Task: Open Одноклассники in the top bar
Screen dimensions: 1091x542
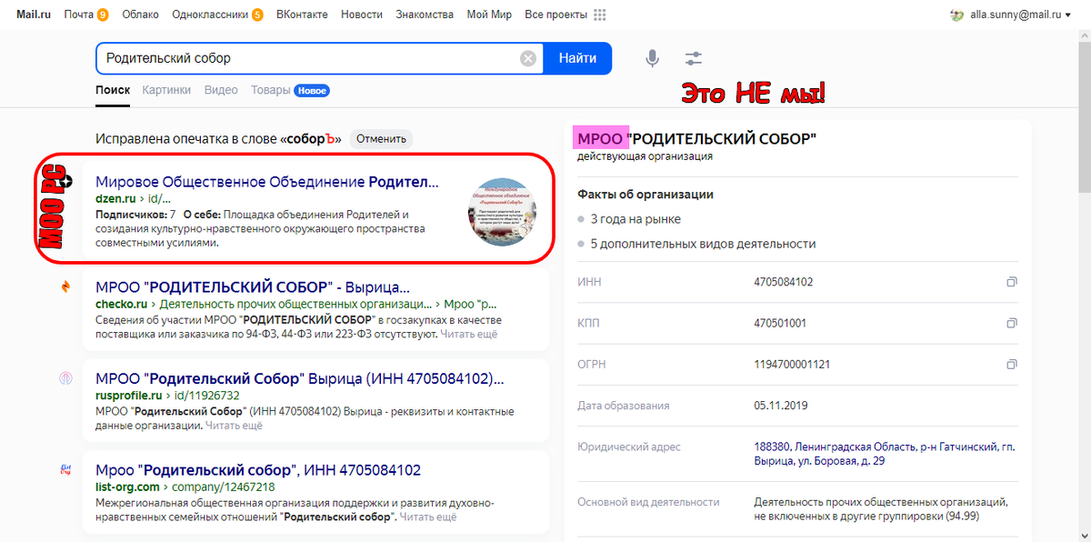Action: (210, 15)
